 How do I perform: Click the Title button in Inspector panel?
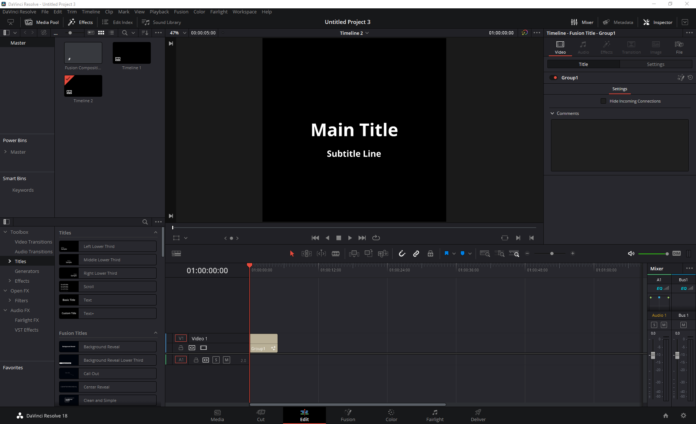583,64
